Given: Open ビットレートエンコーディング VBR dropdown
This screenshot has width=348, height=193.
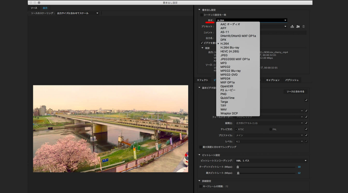Looking at the screenshot, I should [271, 161].
